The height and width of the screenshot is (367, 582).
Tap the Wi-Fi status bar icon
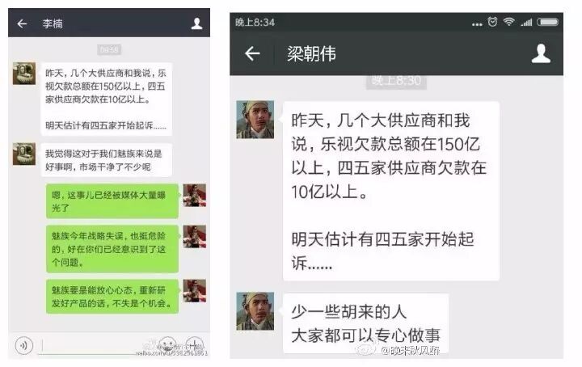(x=508, y=22)
